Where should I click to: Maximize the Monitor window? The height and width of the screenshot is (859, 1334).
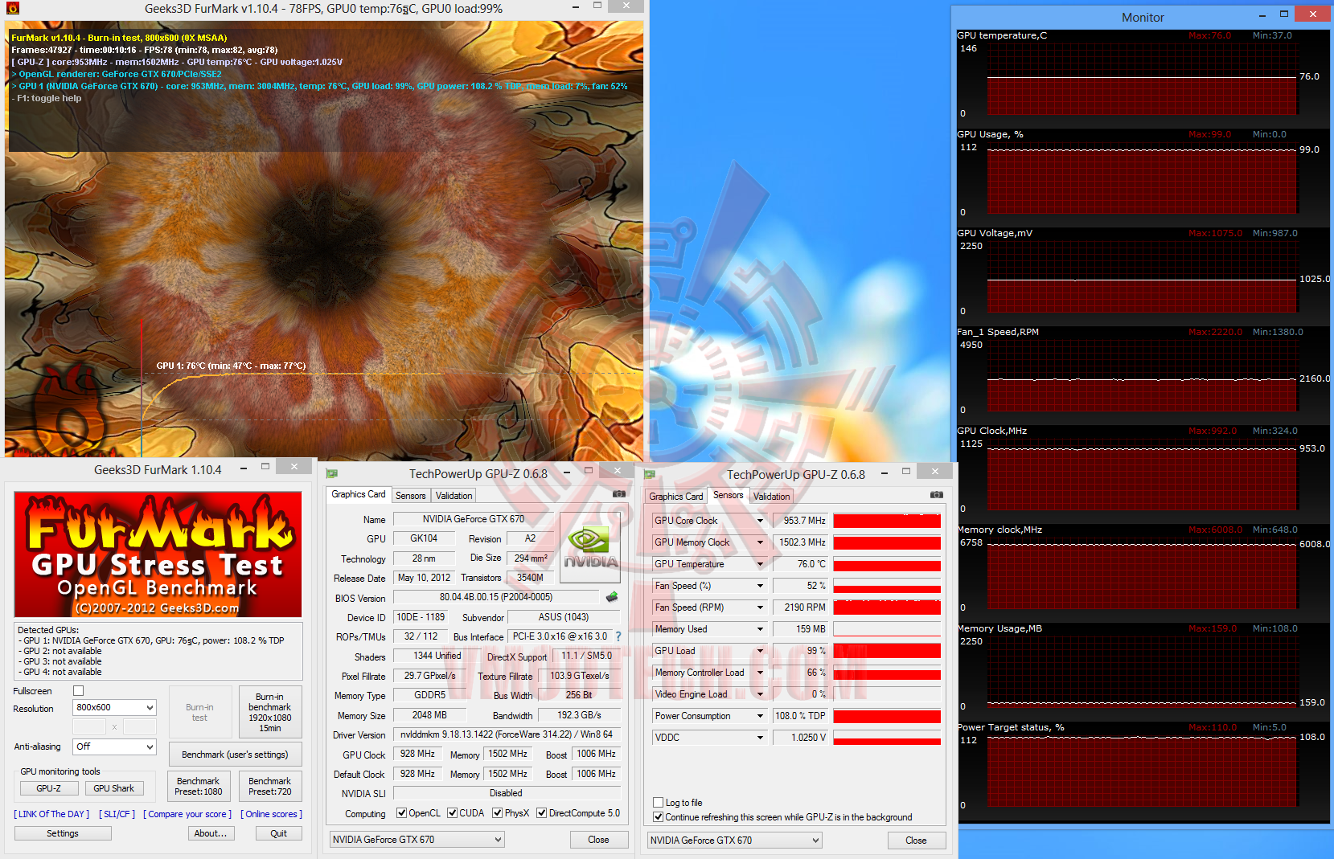[1284, 14]
